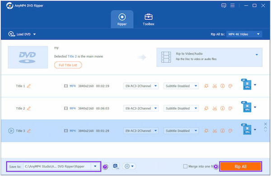Screen dimensions: 271x176
Task: Open the effects star icon for Title 2
Action: [x=206, y=108]
